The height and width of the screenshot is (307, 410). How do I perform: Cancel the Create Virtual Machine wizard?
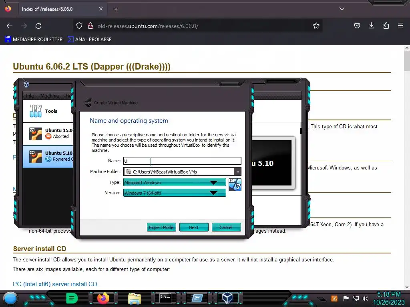coord(226,227)
